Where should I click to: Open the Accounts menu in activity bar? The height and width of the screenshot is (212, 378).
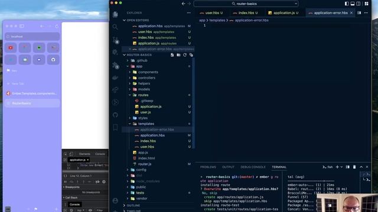click(x=115, y=200)
